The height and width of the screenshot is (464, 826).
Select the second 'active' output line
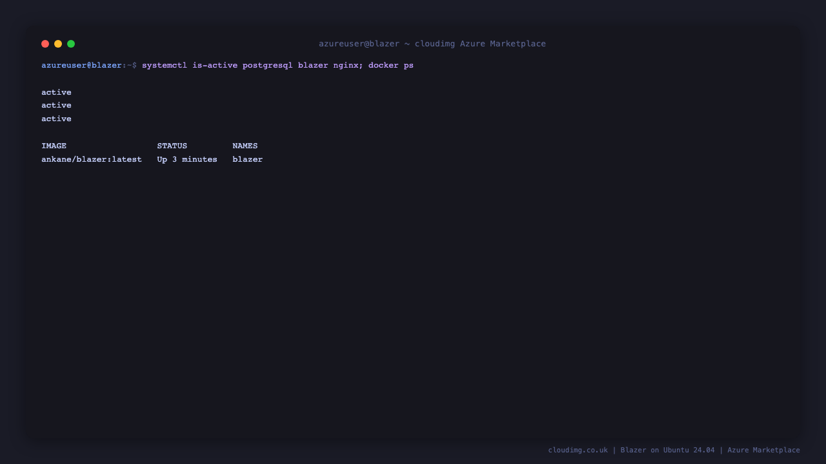point(56,105)
